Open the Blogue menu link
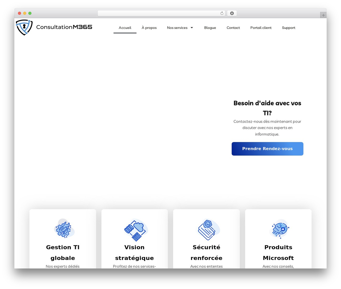This screenshot has width=341, height=289. point(210,28)
